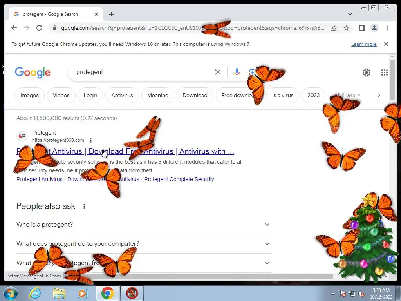The width and height of the screenshot is (401, 301).
Task: Open the Chrome three-dot menu
Action: point(387,28)
